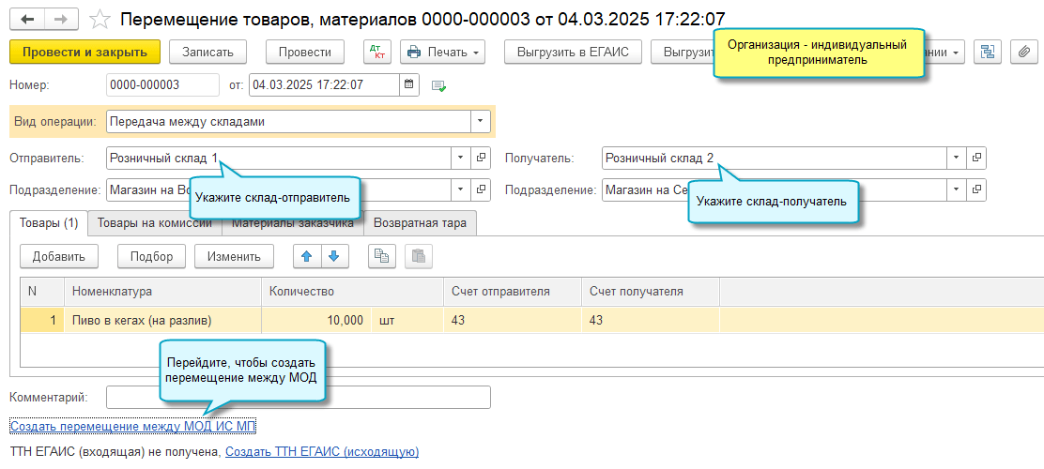Click the Изменить button

click(x=234, y=256)
